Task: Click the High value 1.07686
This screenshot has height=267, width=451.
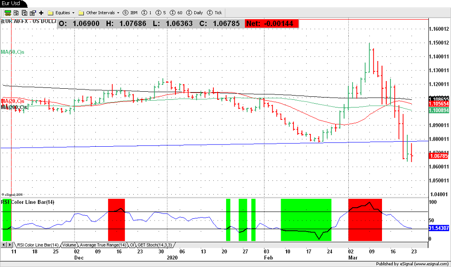Action: coord(133,23)
